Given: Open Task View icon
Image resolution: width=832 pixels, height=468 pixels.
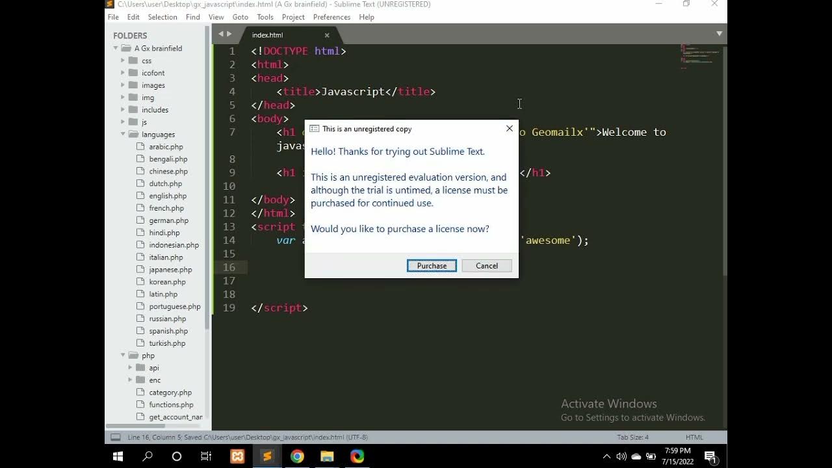Looking at the screenshot, I should pos(206,456).
